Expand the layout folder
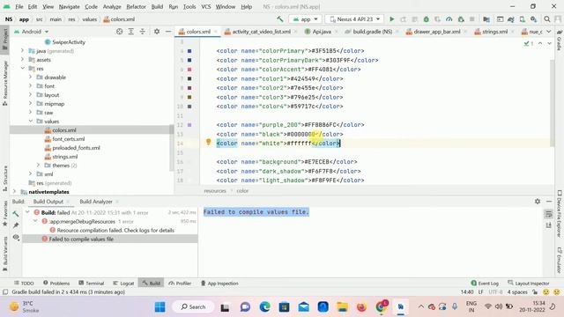564x317 pixels. [x=31, y=94]
